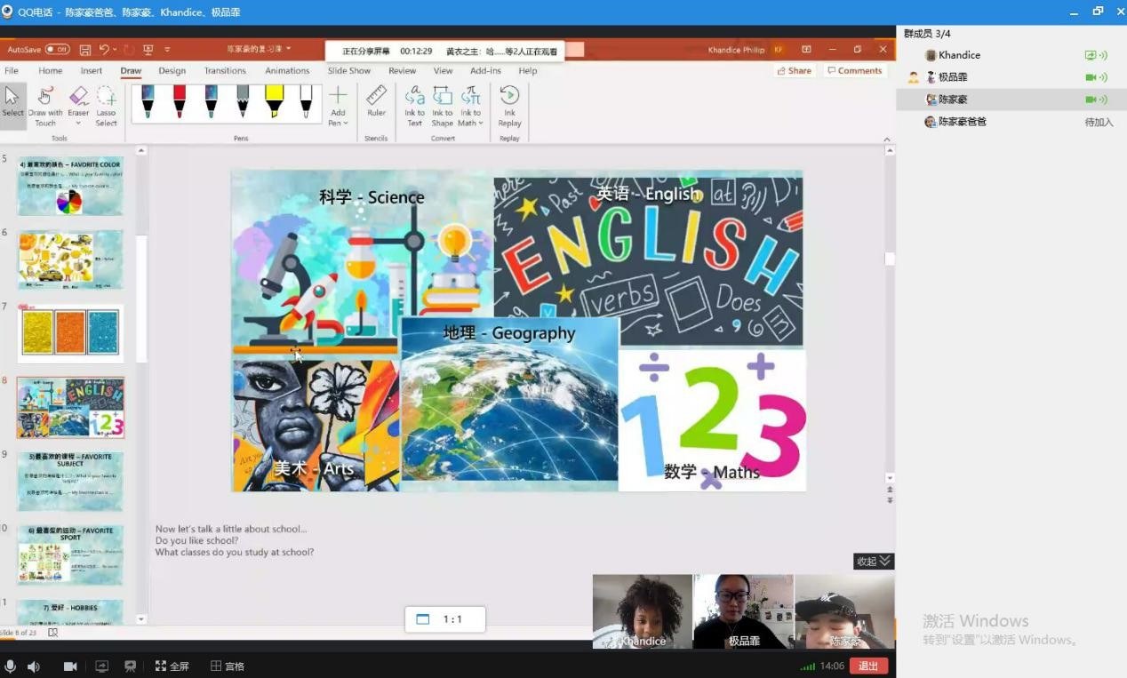The height and width of the screenshot is (678, 1127).
Task: Click the Save icon in title bar
Action: tap(85, 50)
